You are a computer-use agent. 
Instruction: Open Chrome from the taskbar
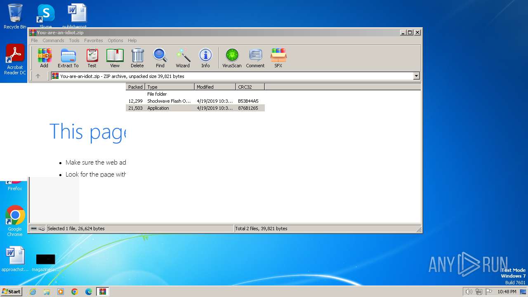click(x=75, y=292)
